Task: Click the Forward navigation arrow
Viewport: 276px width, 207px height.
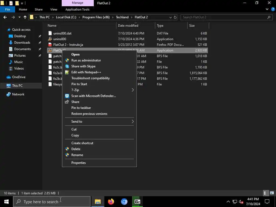Action: (13, 17)
